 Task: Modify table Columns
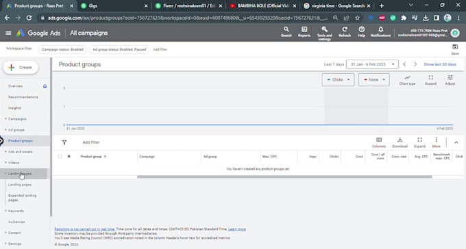pos(378,142)
